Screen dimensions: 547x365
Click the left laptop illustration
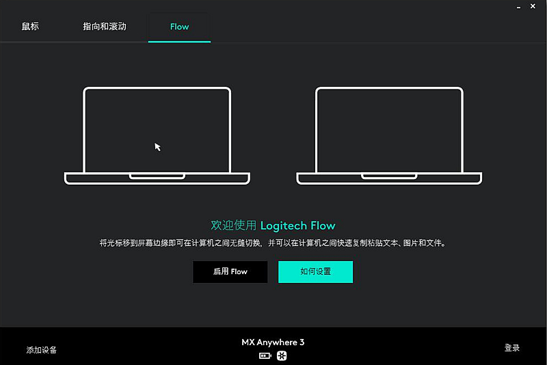tap(157, 135)
